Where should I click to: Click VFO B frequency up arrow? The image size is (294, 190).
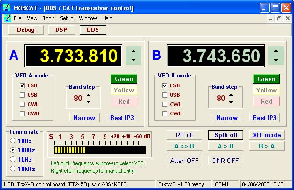[276, 51]
